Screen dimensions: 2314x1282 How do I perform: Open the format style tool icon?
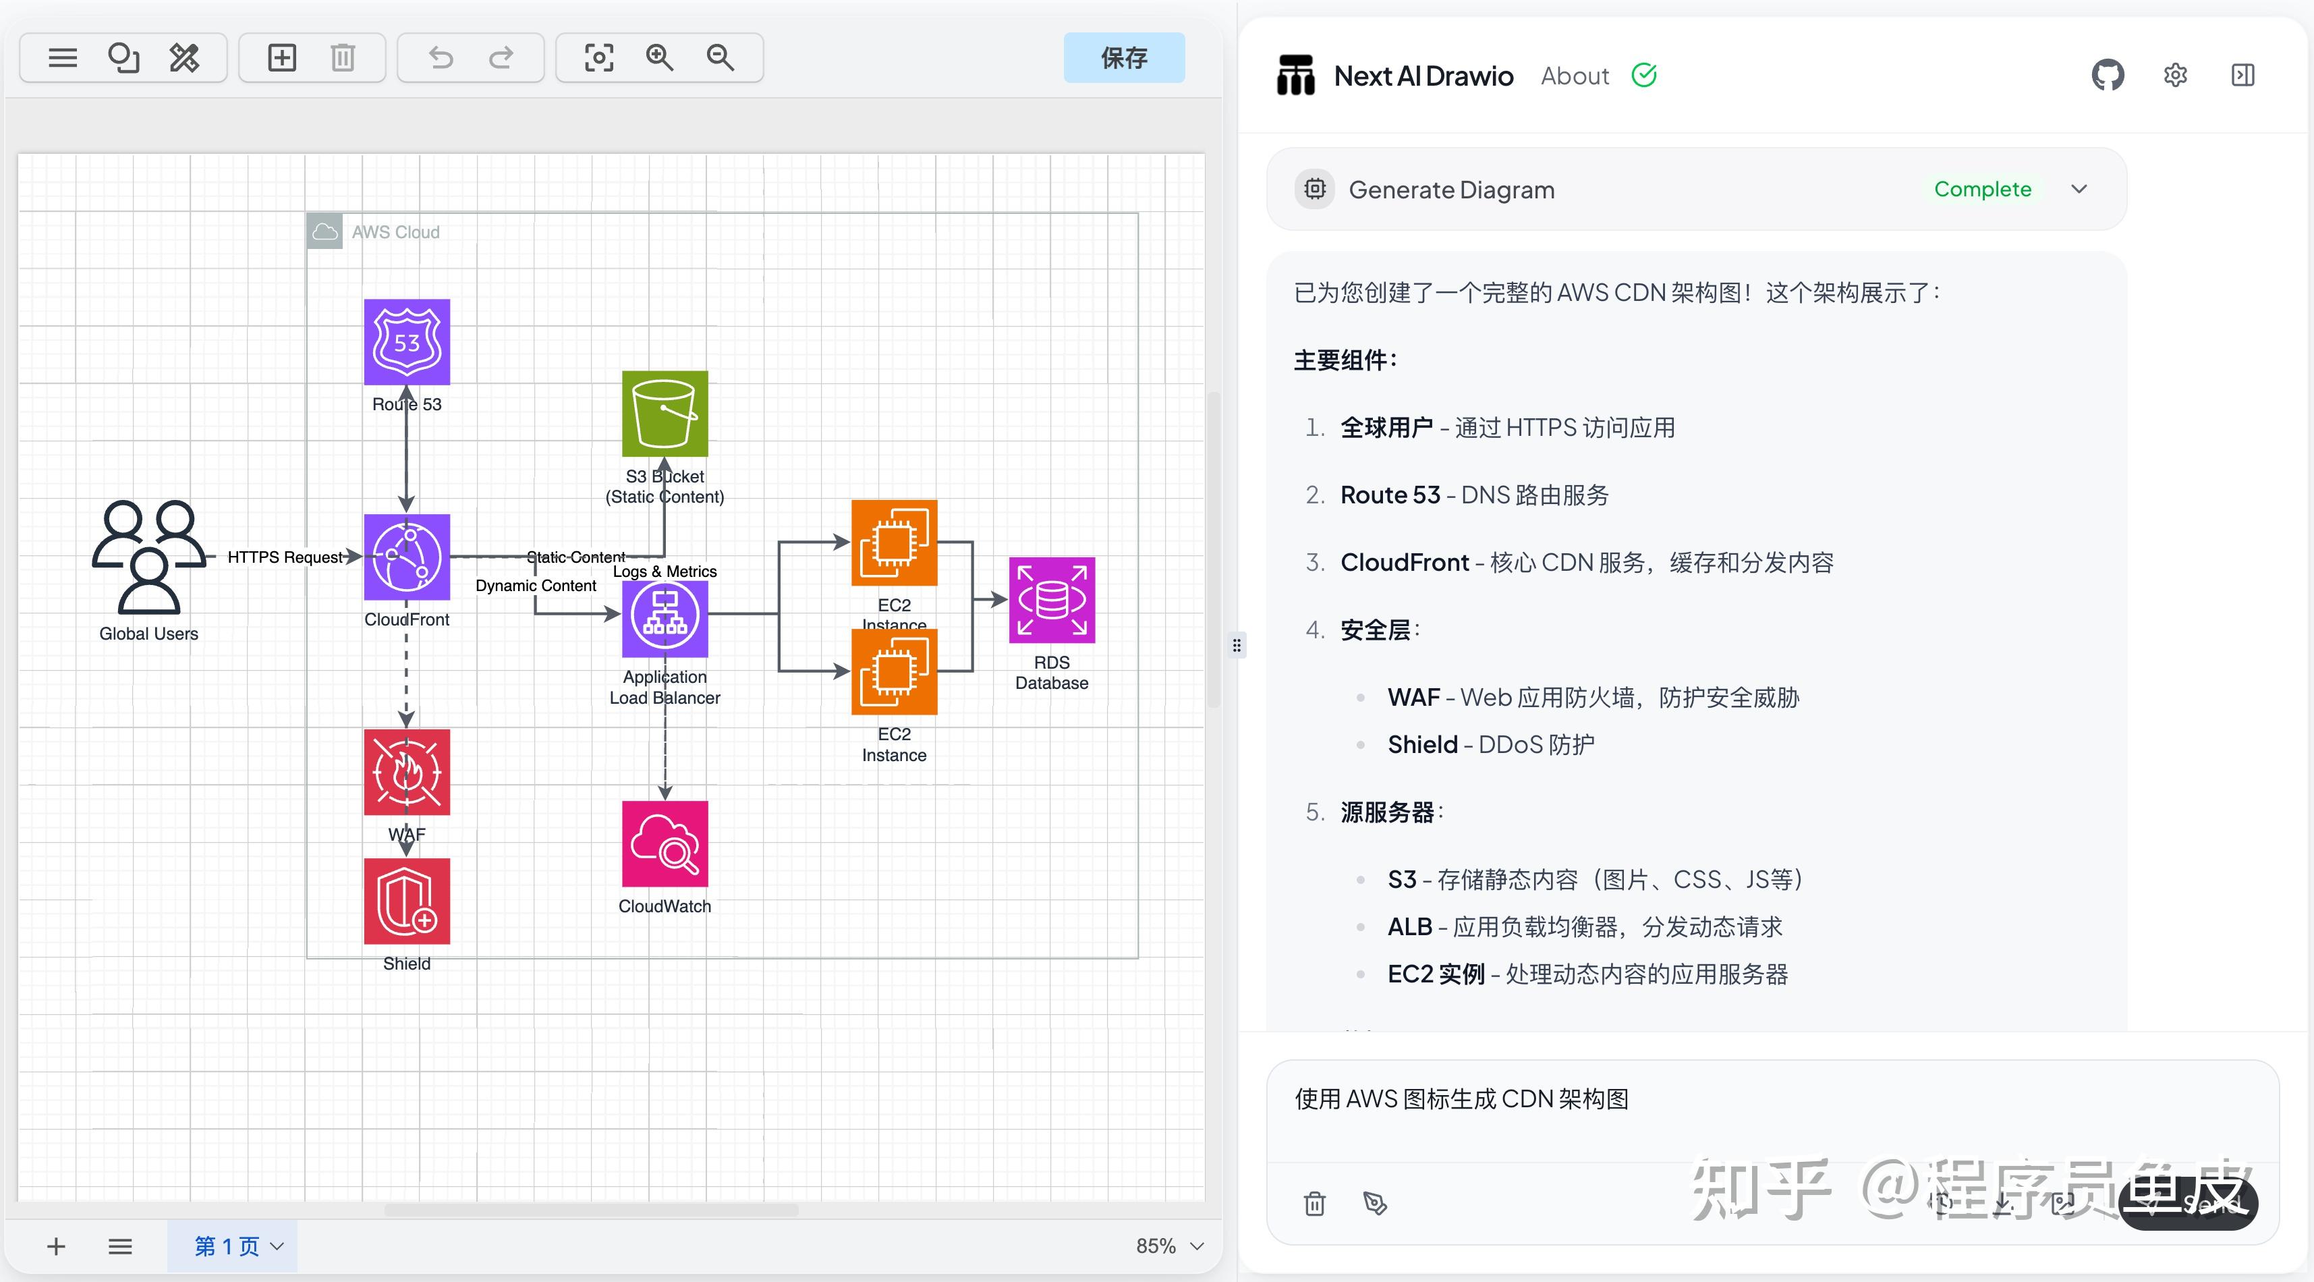(x=184, y=59)
